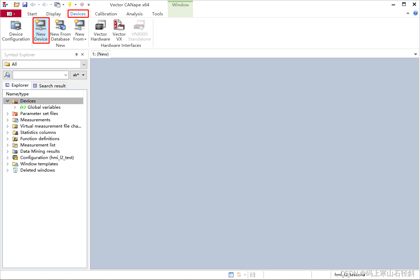Select the Window contextual tab
The width and height of the screenshot is (420, 280).
[180, 5]
